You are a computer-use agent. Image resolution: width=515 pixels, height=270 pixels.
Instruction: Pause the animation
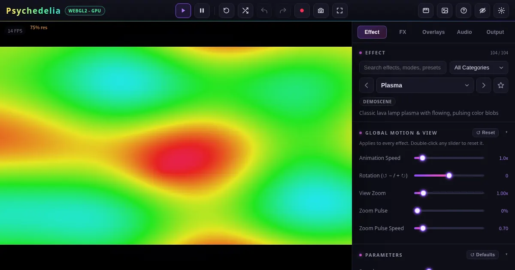[202, 11]
